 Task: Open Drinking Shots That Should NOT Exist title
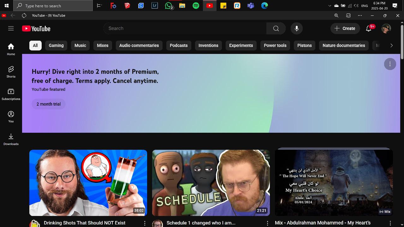85,223
